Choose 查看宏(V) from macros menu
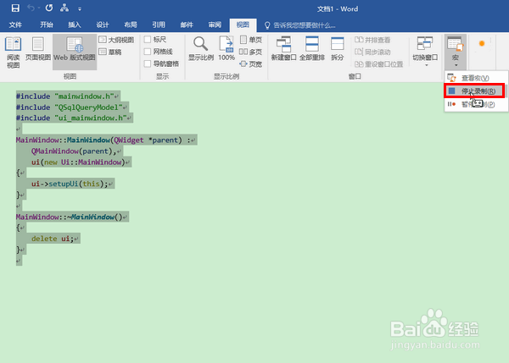The height and width of the screenshot is (363, 509). point(475,78)
